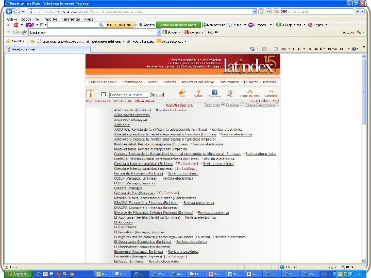Click the Ayuda question mark icon

[x=198, y=93]
